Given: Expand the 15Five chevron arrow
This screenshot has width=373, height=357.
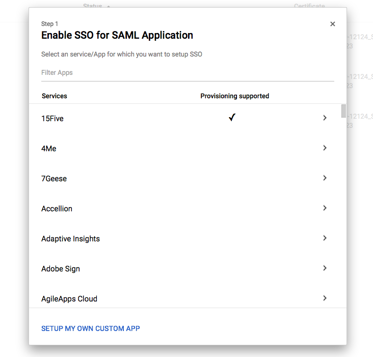Looking at the screenshot, I should [x=325, y=118].
